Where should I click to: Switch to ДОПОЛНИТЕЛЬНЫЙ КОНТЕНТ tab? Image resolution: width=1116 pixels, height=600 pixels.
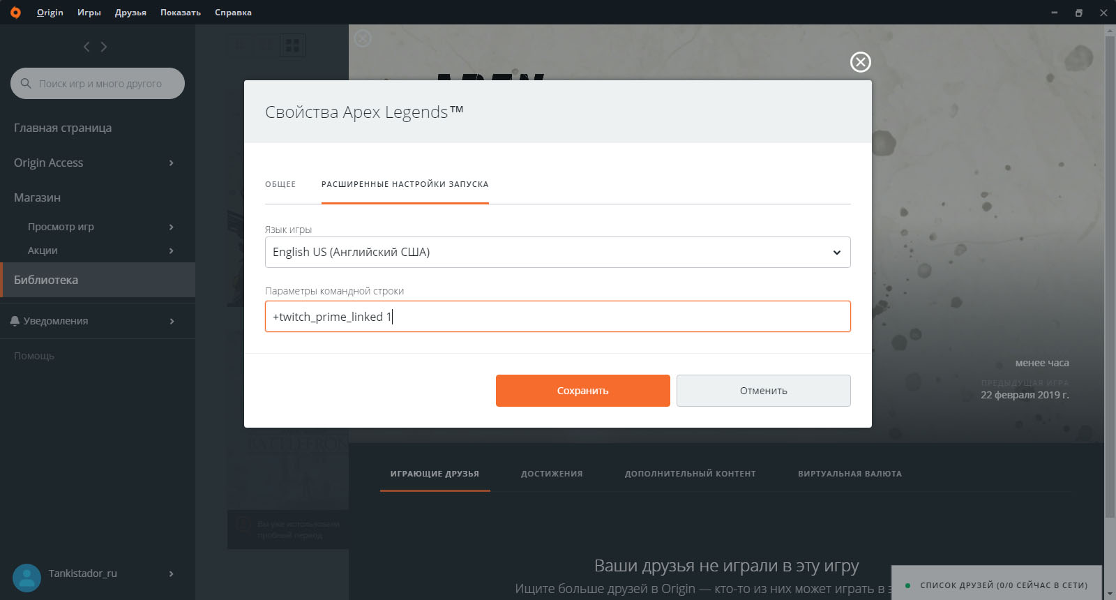click(691, 474)
